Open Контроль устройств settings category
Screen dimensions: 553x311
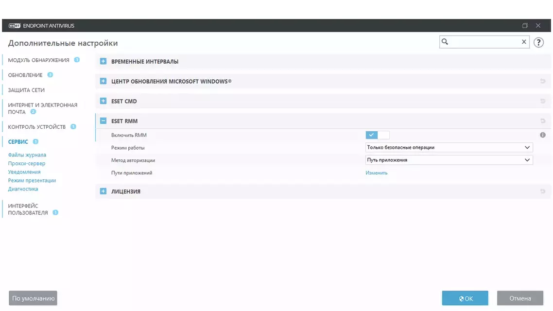pyautogui.click(x=36, y=127)
